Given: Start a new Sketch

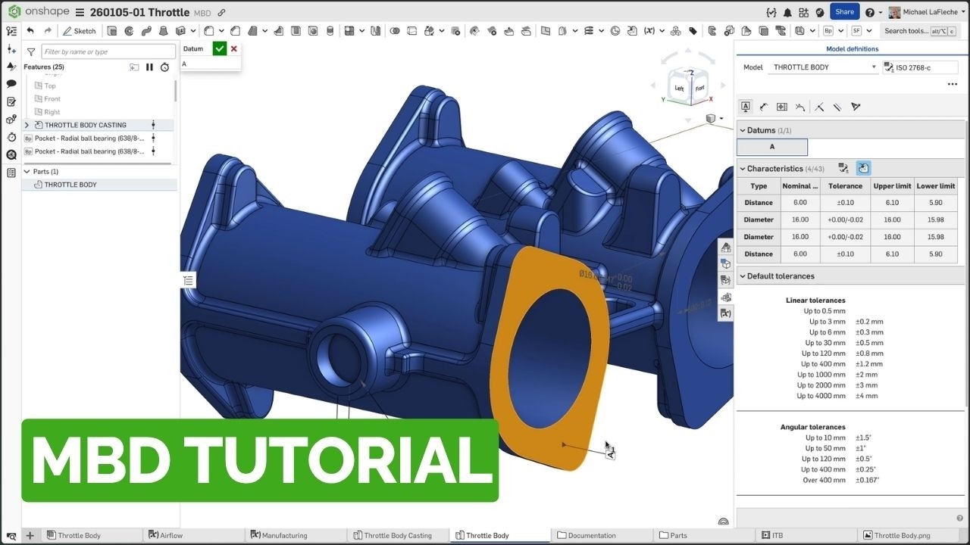Looking at the screenshot, I should click(80, 31).
